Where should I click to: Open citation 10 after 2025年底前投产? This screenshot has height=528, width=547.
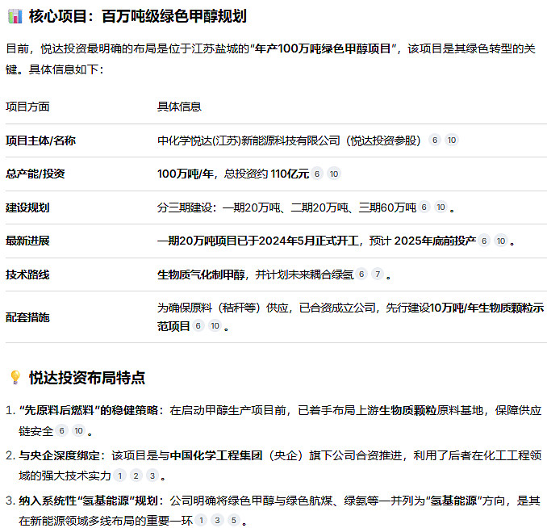[x=501, y=241]
